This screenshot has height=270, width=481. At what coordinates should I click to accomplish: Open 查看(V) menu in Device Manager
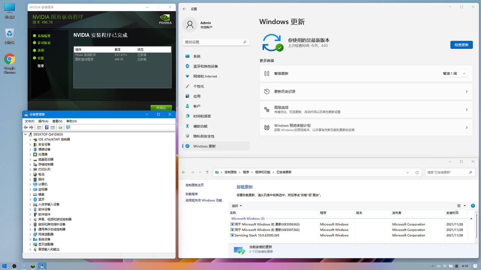click(57, 121)
